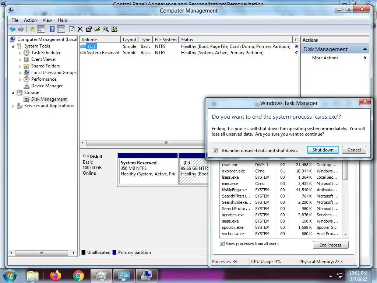
Task: Click the Explore magnifier toolbar icon
Action: [106, 29]
